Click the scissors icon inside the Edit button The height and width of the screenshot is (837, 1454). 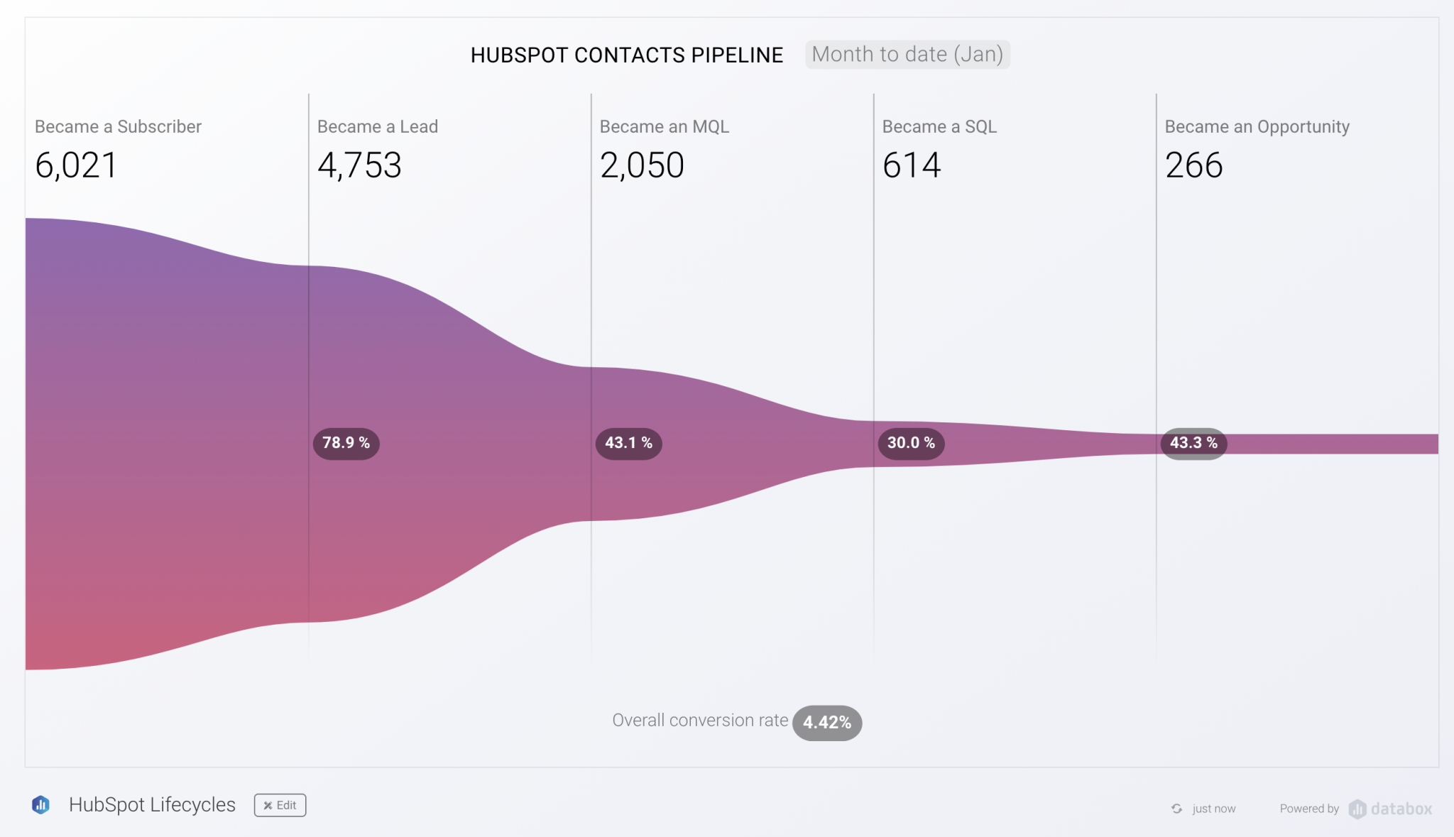coord(268,805)
